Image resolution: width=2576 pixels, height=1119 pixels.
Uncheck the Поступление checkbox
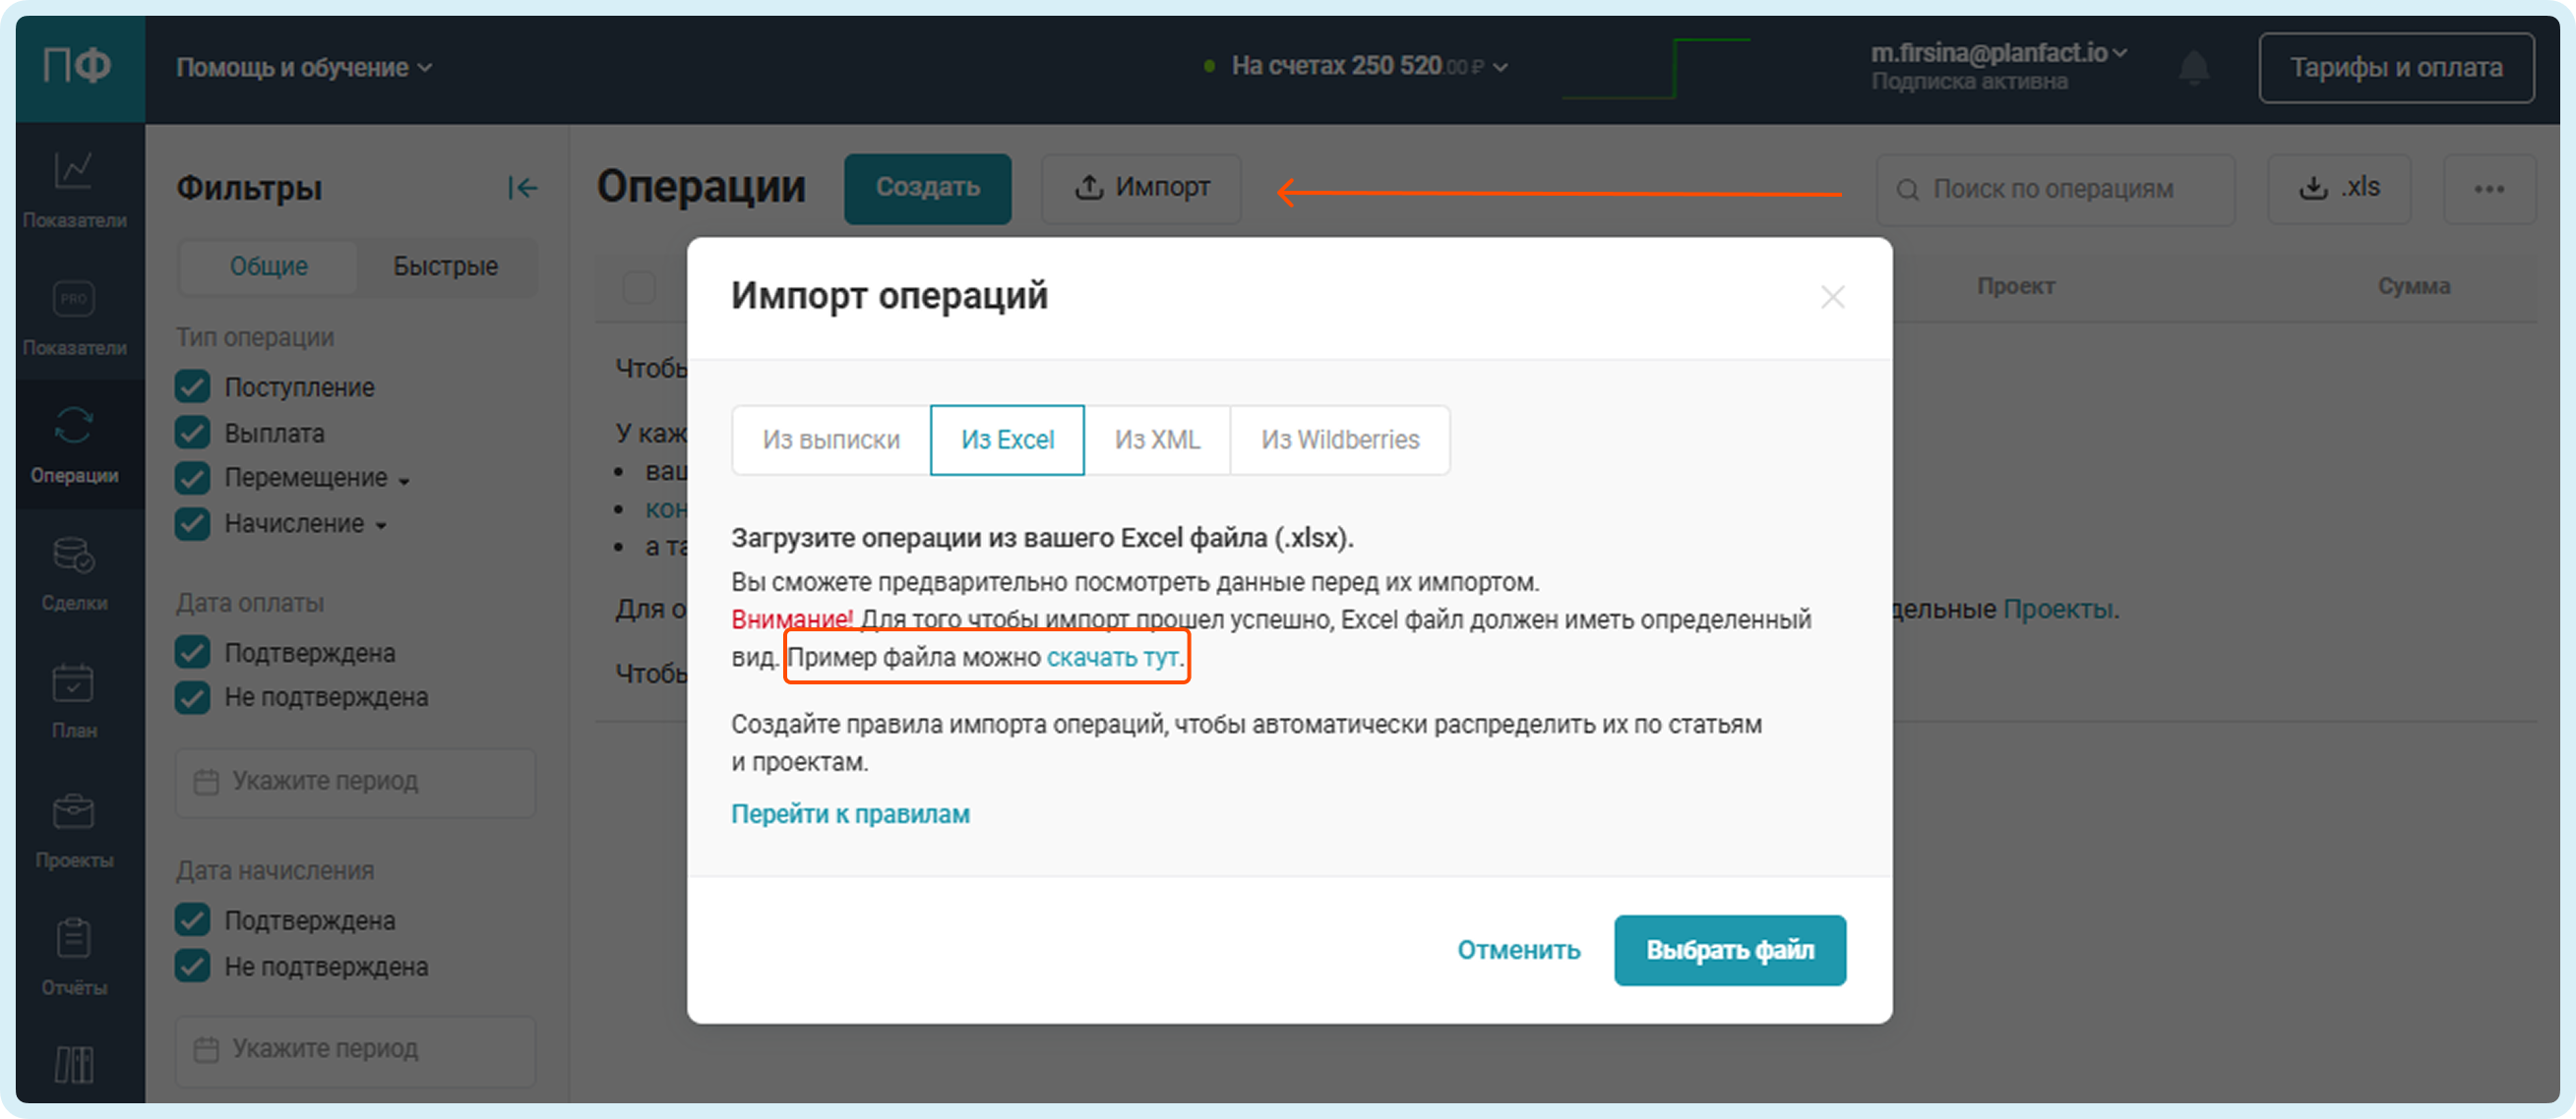pyautogui.click(x=193, y=386)
